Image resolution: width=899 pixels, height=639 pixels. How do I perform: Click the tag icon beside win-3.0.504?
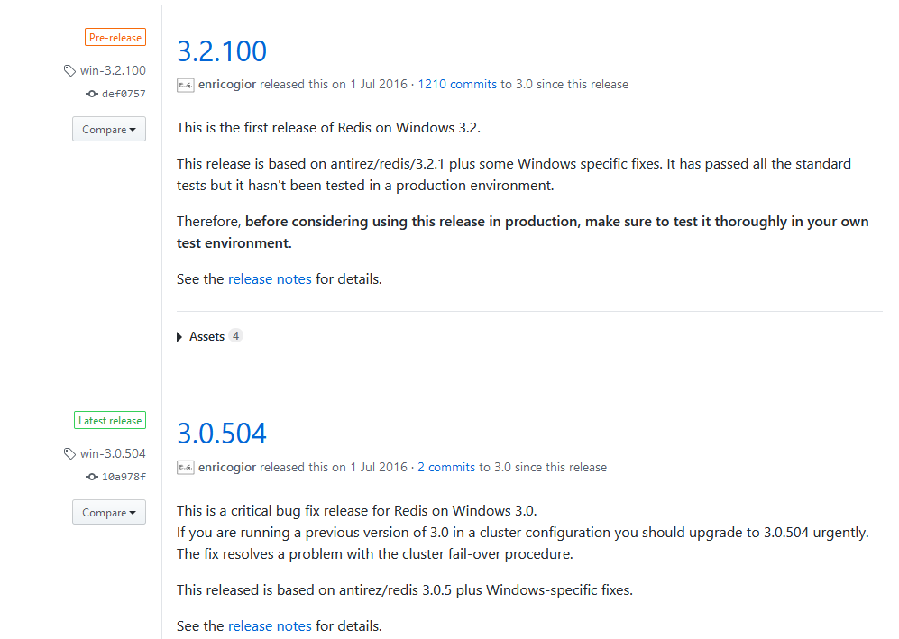[69, 453]
